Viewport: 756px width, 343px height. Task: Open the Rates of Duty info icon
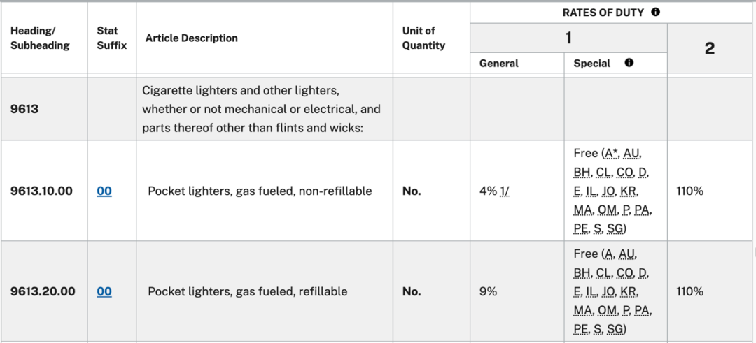point(655,13)
